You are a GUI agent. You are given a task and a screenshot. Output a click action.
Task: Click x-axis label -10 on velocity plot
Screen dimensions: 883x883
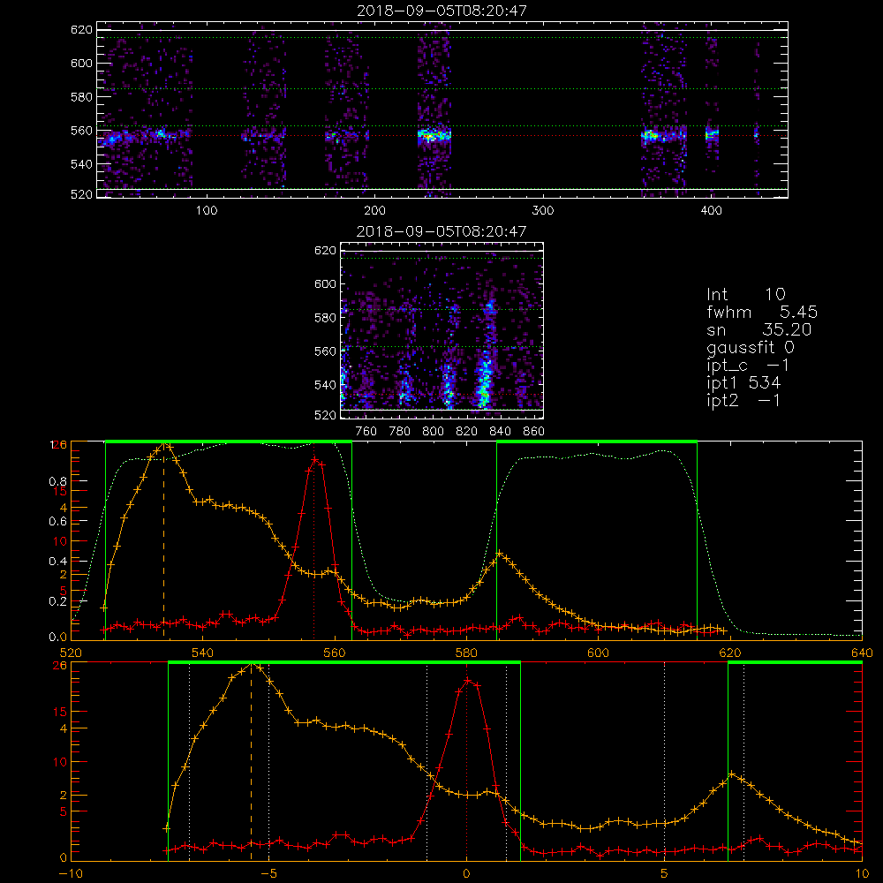pyautogui.click(x=71, y=874)
